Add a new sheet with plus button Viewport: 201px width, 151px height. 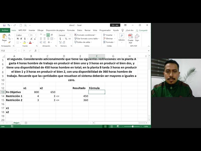pos(26,123)
